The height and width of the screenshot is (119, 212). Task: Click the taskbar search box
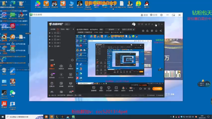pyautogui.click(x=24, y=117)
